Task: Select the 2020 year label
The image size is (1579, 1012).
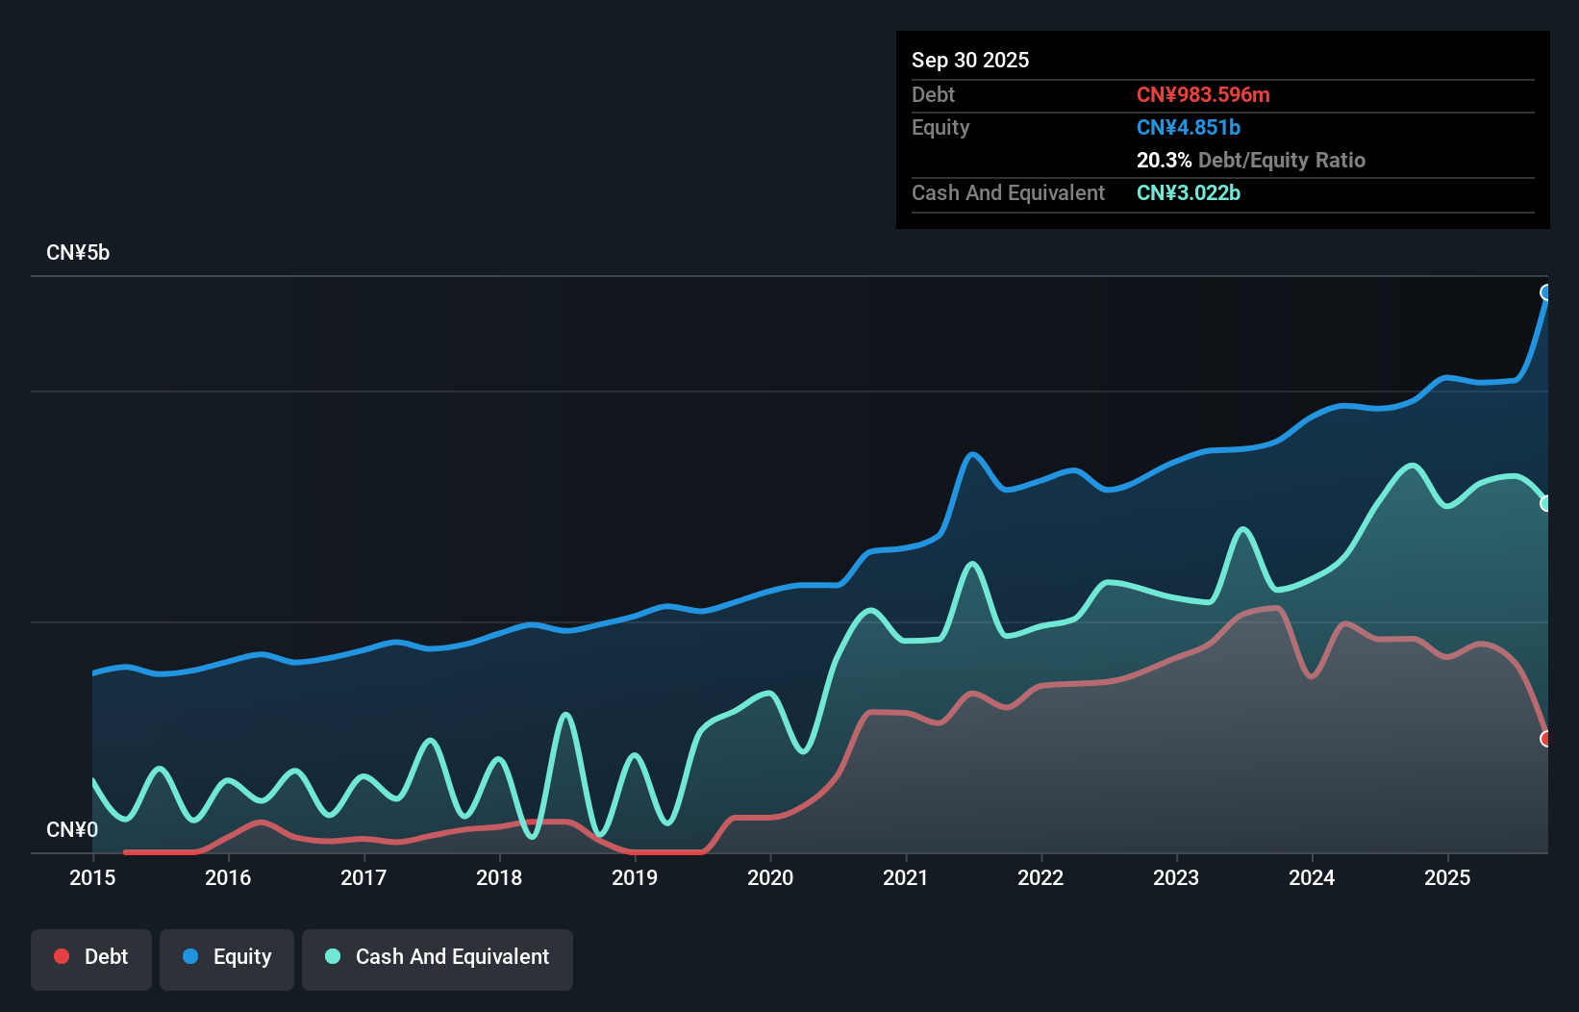Action: coord(770,878)
